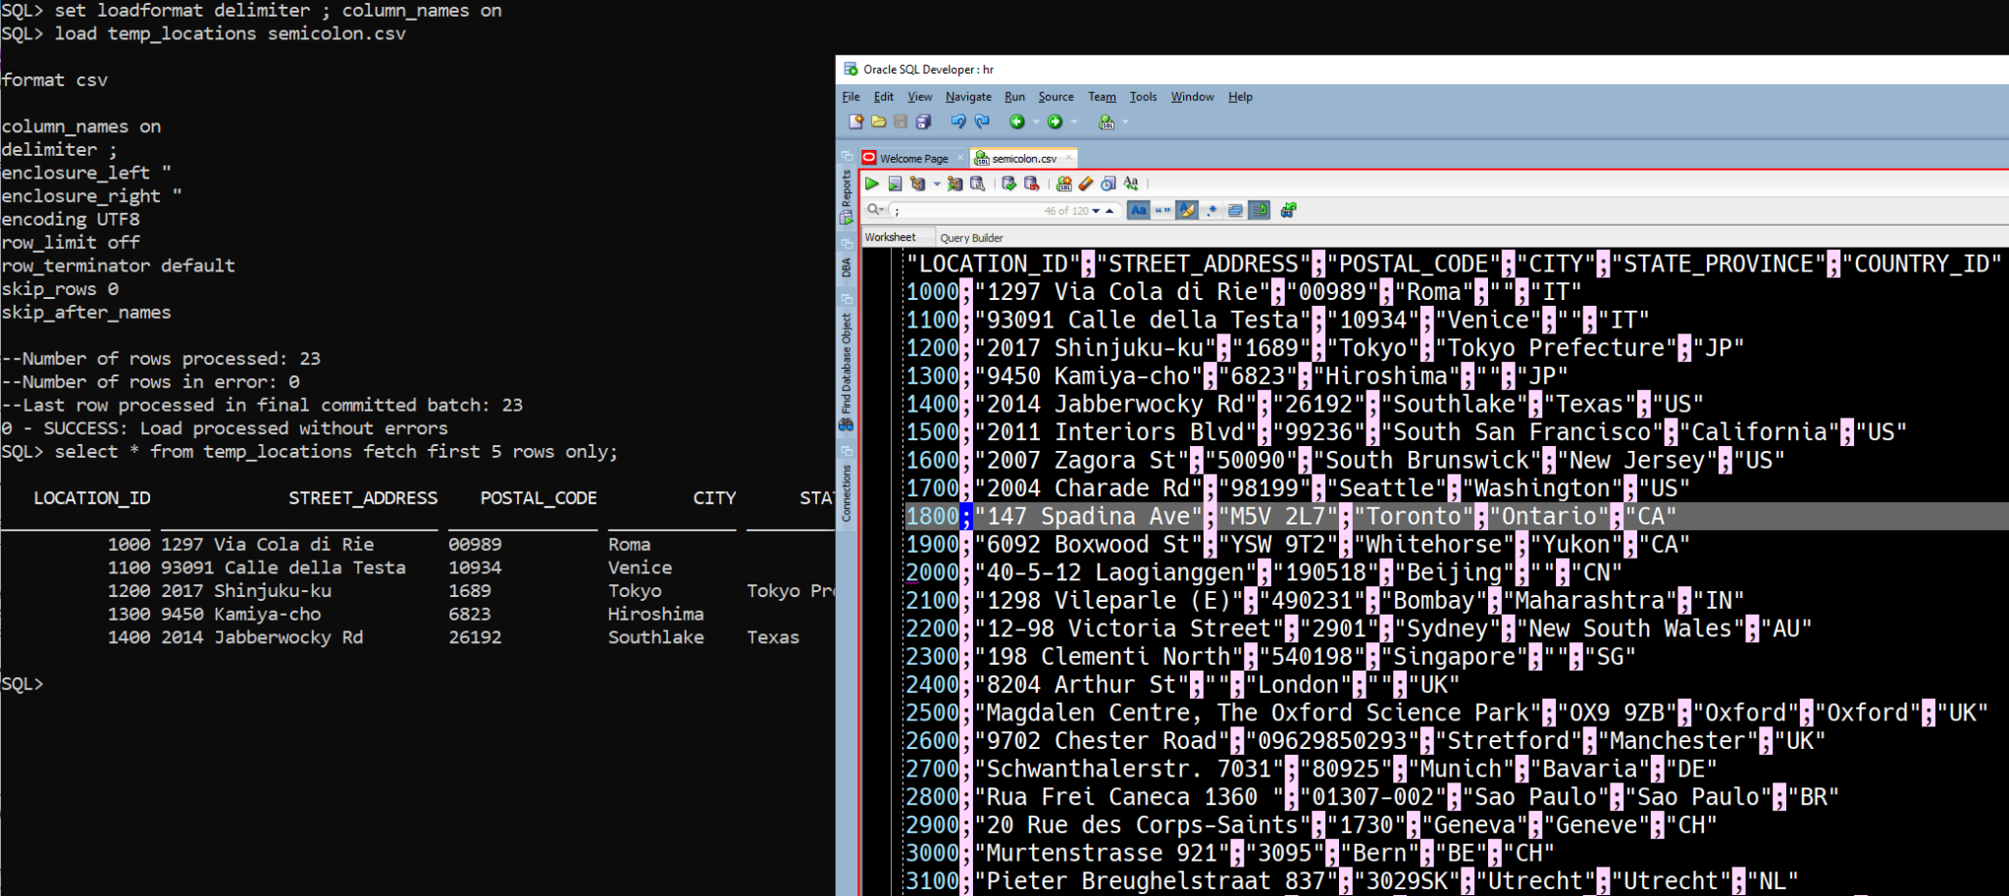Expand the Explain Plan dropdown arrow
The width and height of the screenshot is (2009, 896).
point(937,183)
